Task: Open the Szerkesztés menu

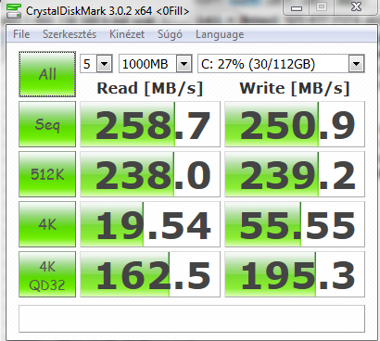Action: (70, 34)
